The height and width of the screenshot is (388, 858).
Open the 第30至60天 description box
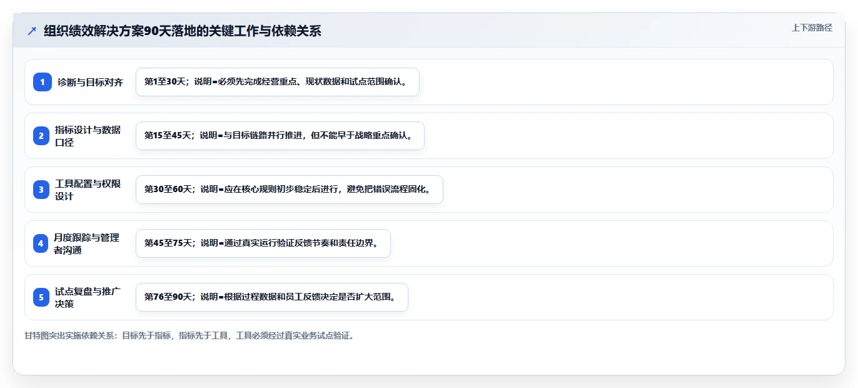[x=290, y=190]
